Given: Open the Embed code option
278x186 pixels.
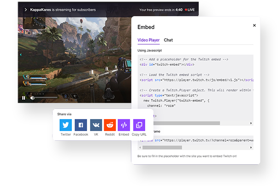Looking at the screenshot, I should (x=124, y=125).
